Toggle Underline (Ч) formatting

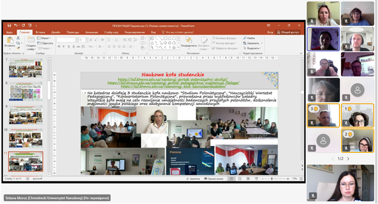click(68, 47)
